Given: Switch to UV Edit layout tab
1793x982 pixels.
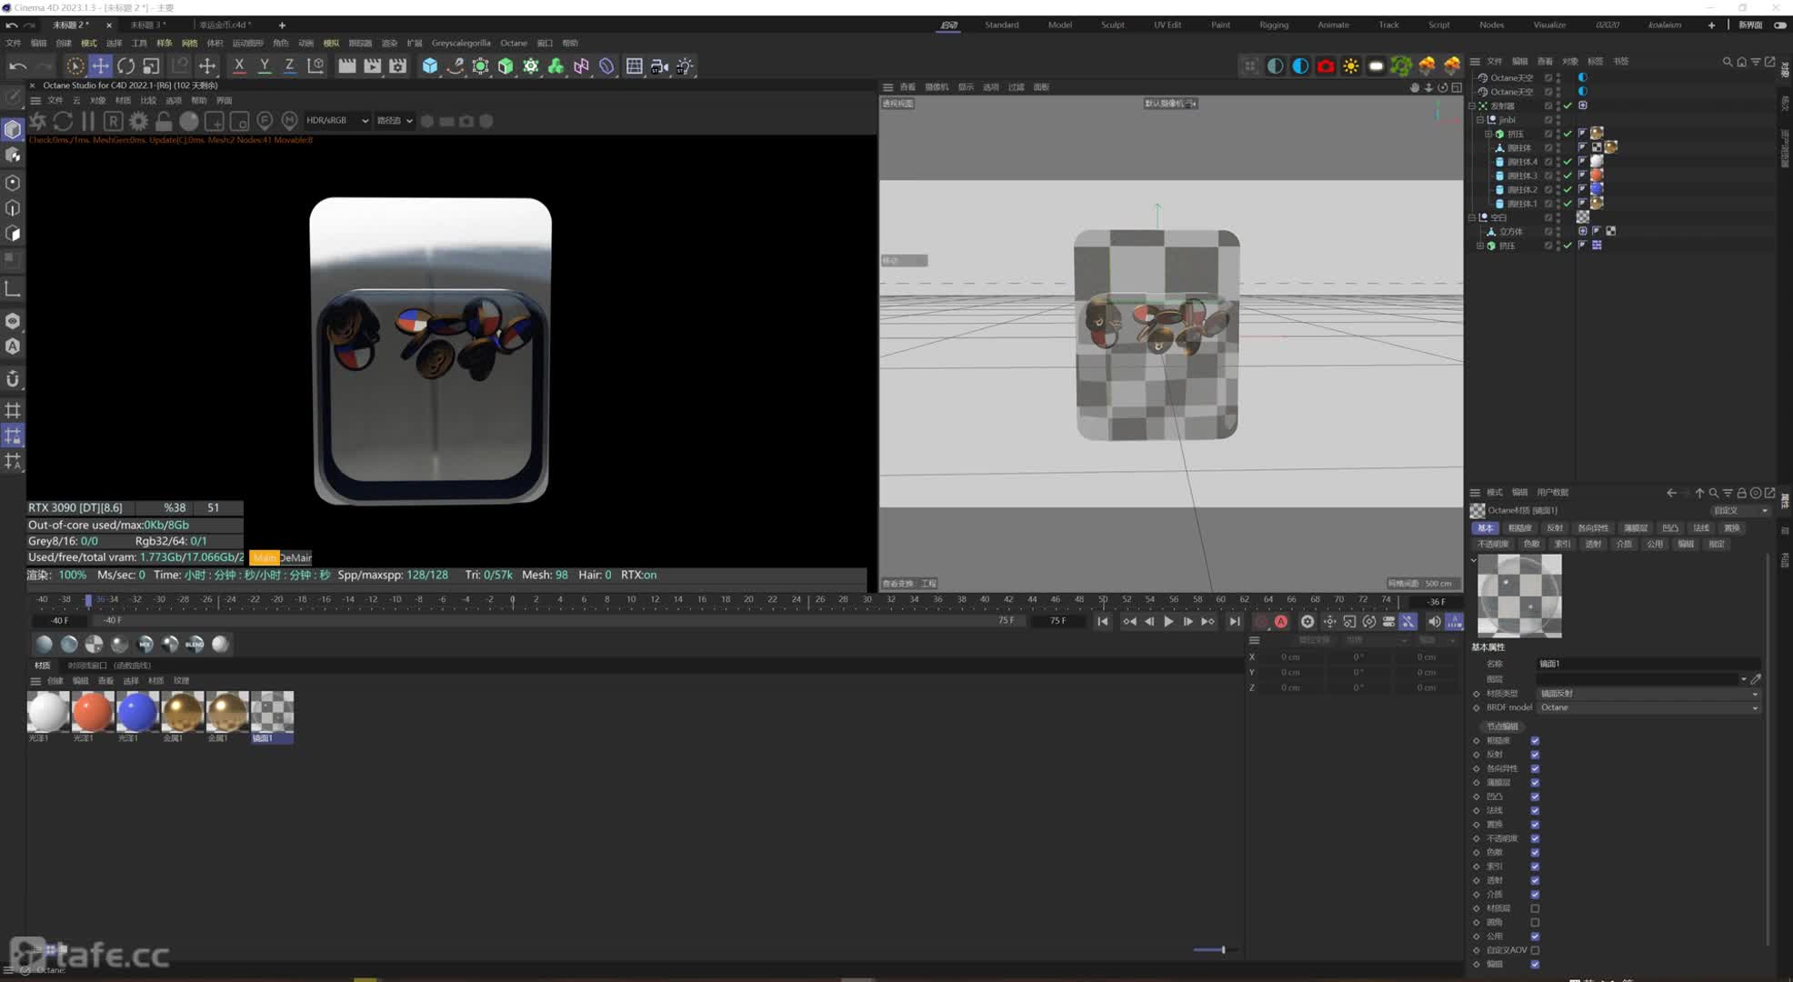Looking at the screenshot, I should [x=1167, y=25].
